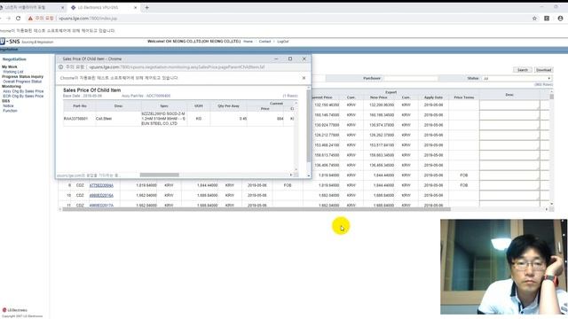Open the Chrome profile avatar icon

click(560, 18)
